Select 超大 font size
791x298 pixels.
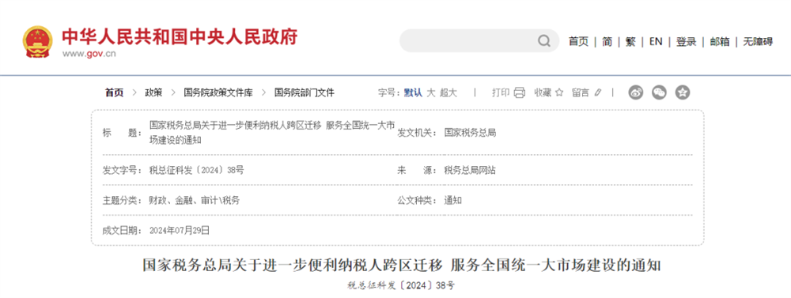[448, 92]
